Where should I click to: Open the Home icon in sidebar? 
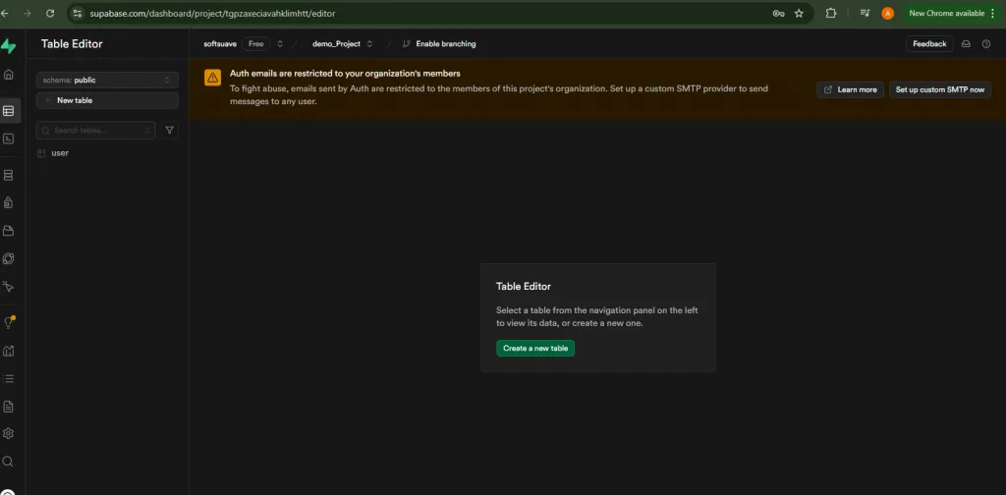coord(8,75)
